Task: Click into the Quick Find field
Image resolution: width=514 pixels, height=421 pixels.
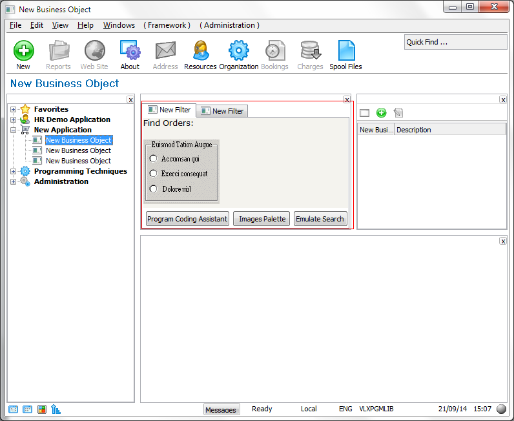Action: coord(455,42)
